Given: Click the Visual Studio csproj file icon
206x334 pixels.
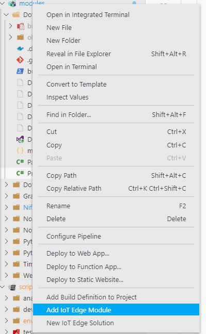Looking at the screenshot, I should 20,140.
